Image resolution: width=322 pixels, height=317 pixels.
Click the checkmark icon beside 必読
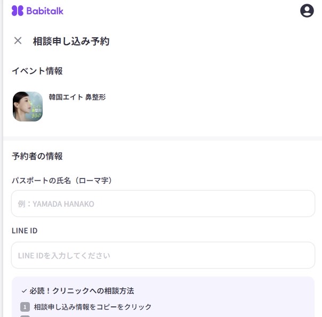pyautogui.click(x=24, y=291)
